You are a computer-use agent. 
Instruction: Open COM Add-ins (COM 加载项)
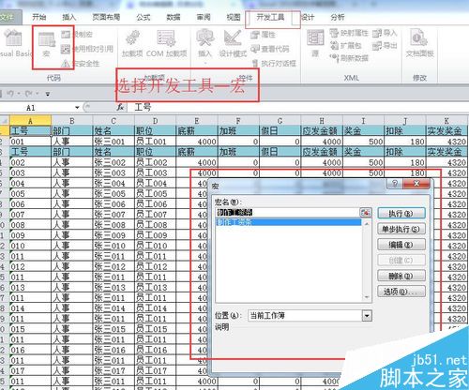(x=166, y=44)
